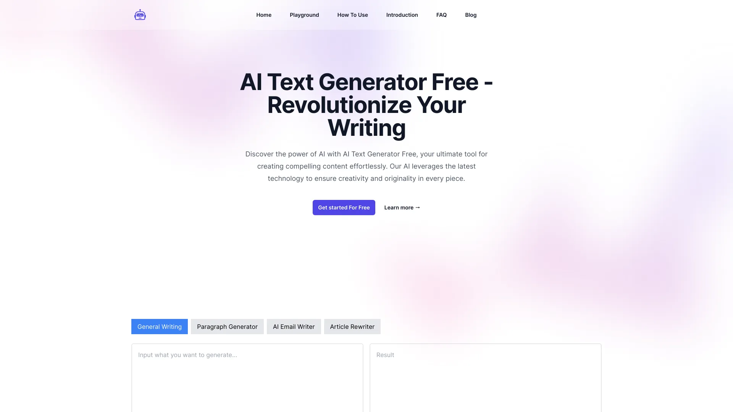Click the FAQ navigation icon

click(441, 15)
